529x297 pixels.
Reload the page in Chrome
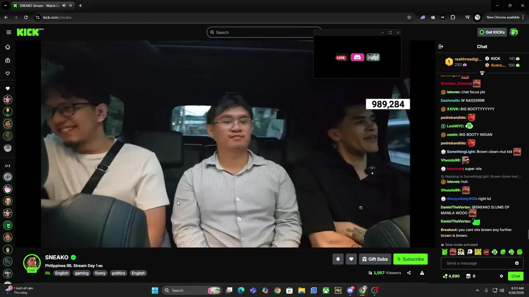[x=26, y=17]
